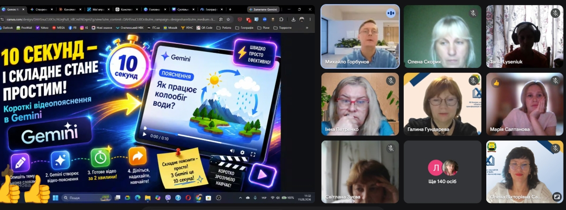566x210 pixels.
Task: Launch Microsoft Edge from the taskbar
Action: [137, 198]
